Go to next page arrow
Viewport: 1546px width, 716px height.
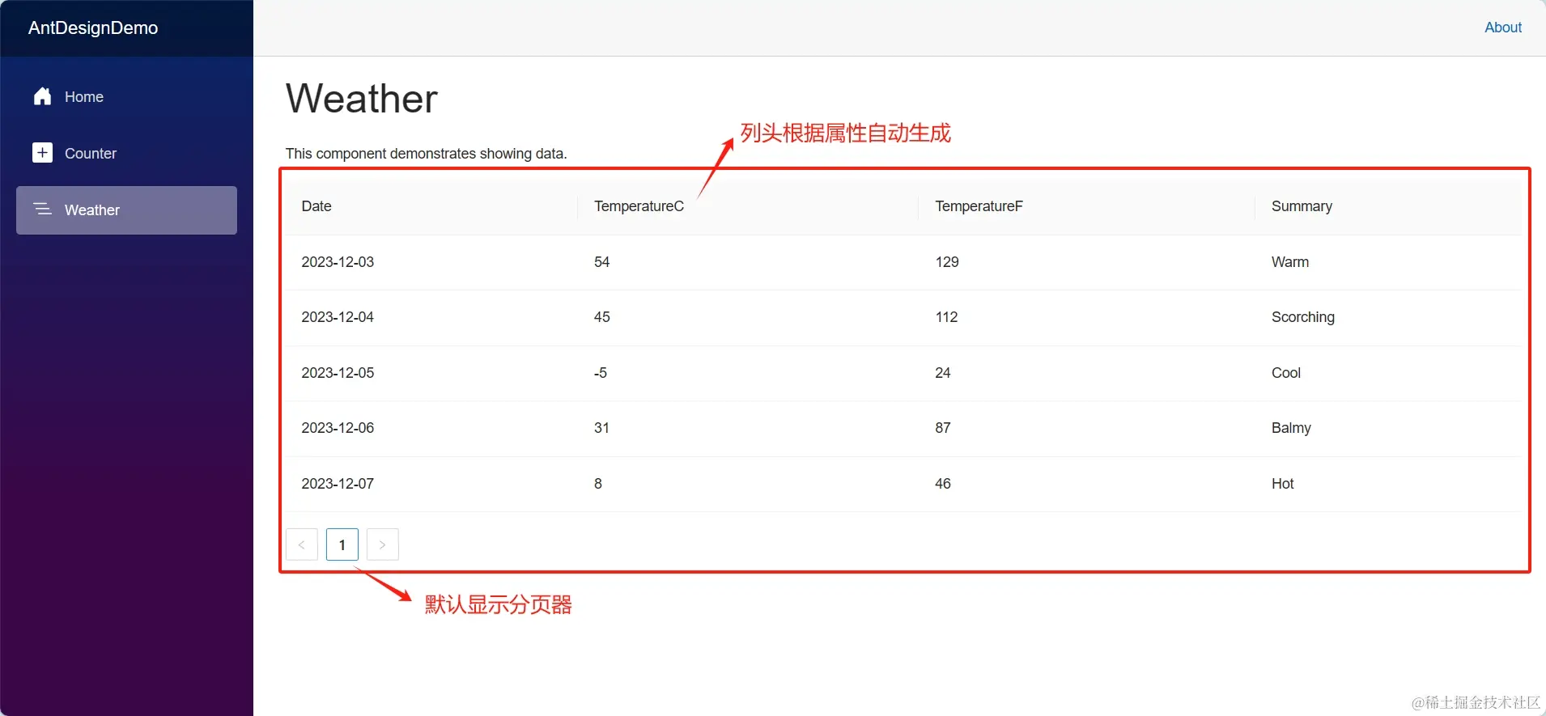383,544
